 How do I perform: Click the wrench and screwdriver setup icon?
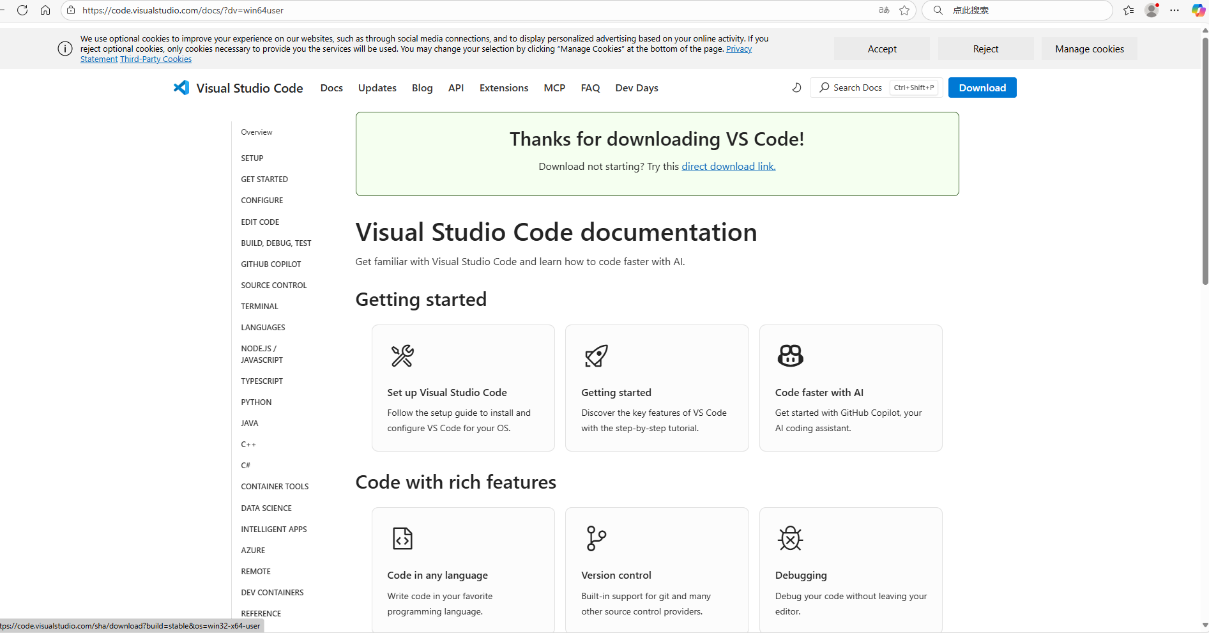coord(402,356)
